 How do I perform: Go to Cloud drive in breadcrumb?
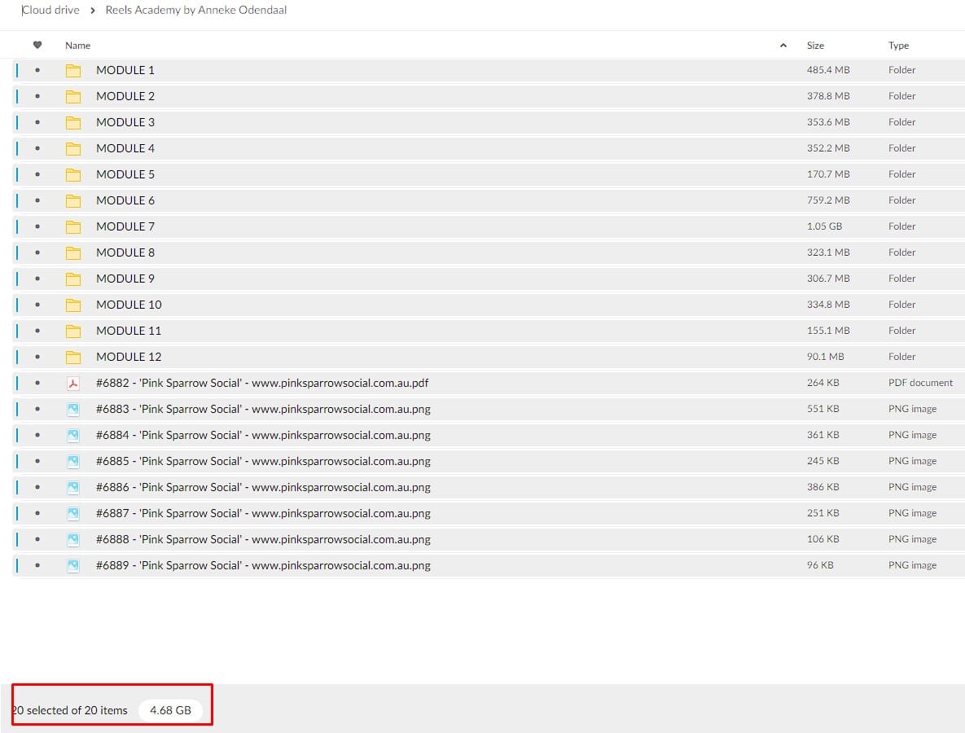[50, 11]
